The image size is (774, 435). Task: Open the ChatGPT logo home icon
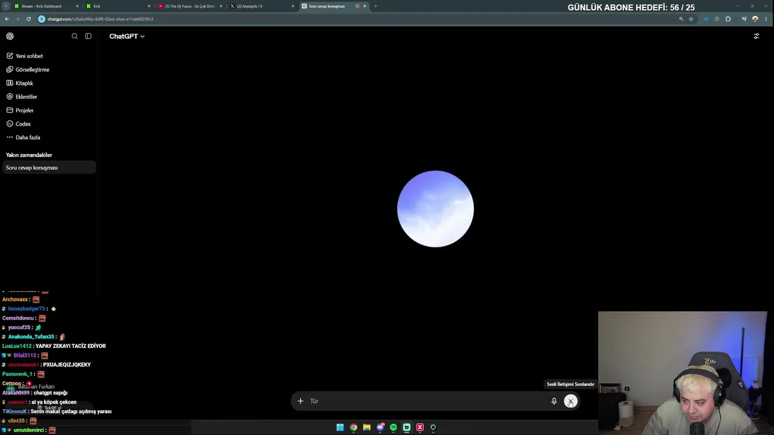pos(10,36)
